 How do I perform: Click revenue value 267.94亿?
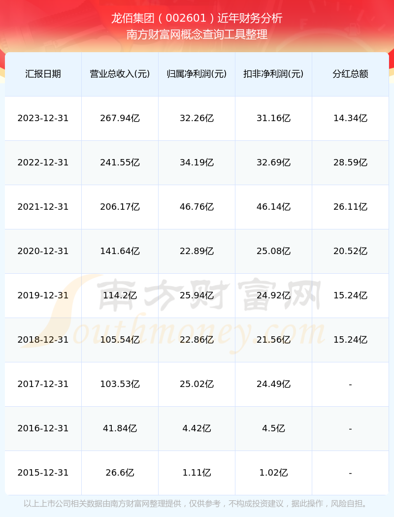[120, 118]
